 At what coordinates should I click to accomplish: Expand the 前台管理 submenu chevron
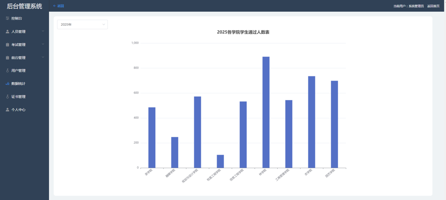click(x=43, y=57)
